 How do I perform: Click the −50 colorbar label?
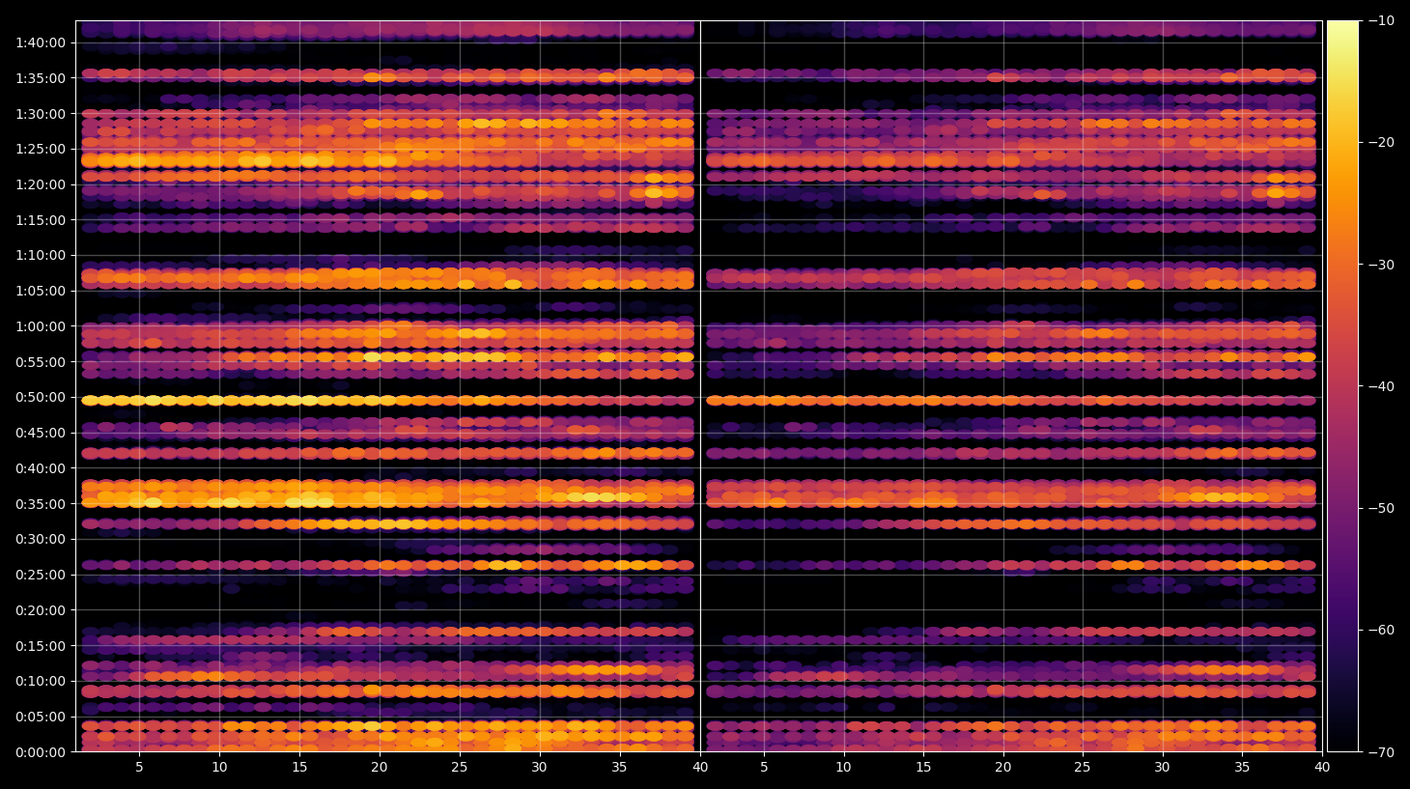tap(1382, 508)
